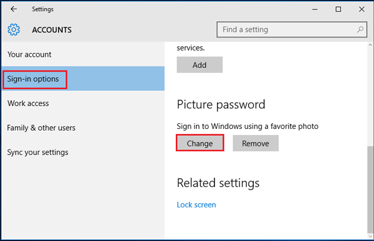This screenshot has height=241, width=374.
Task: Click the Add button
Action: point(199,65)
